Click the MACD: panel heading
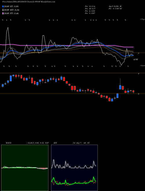 9,143
